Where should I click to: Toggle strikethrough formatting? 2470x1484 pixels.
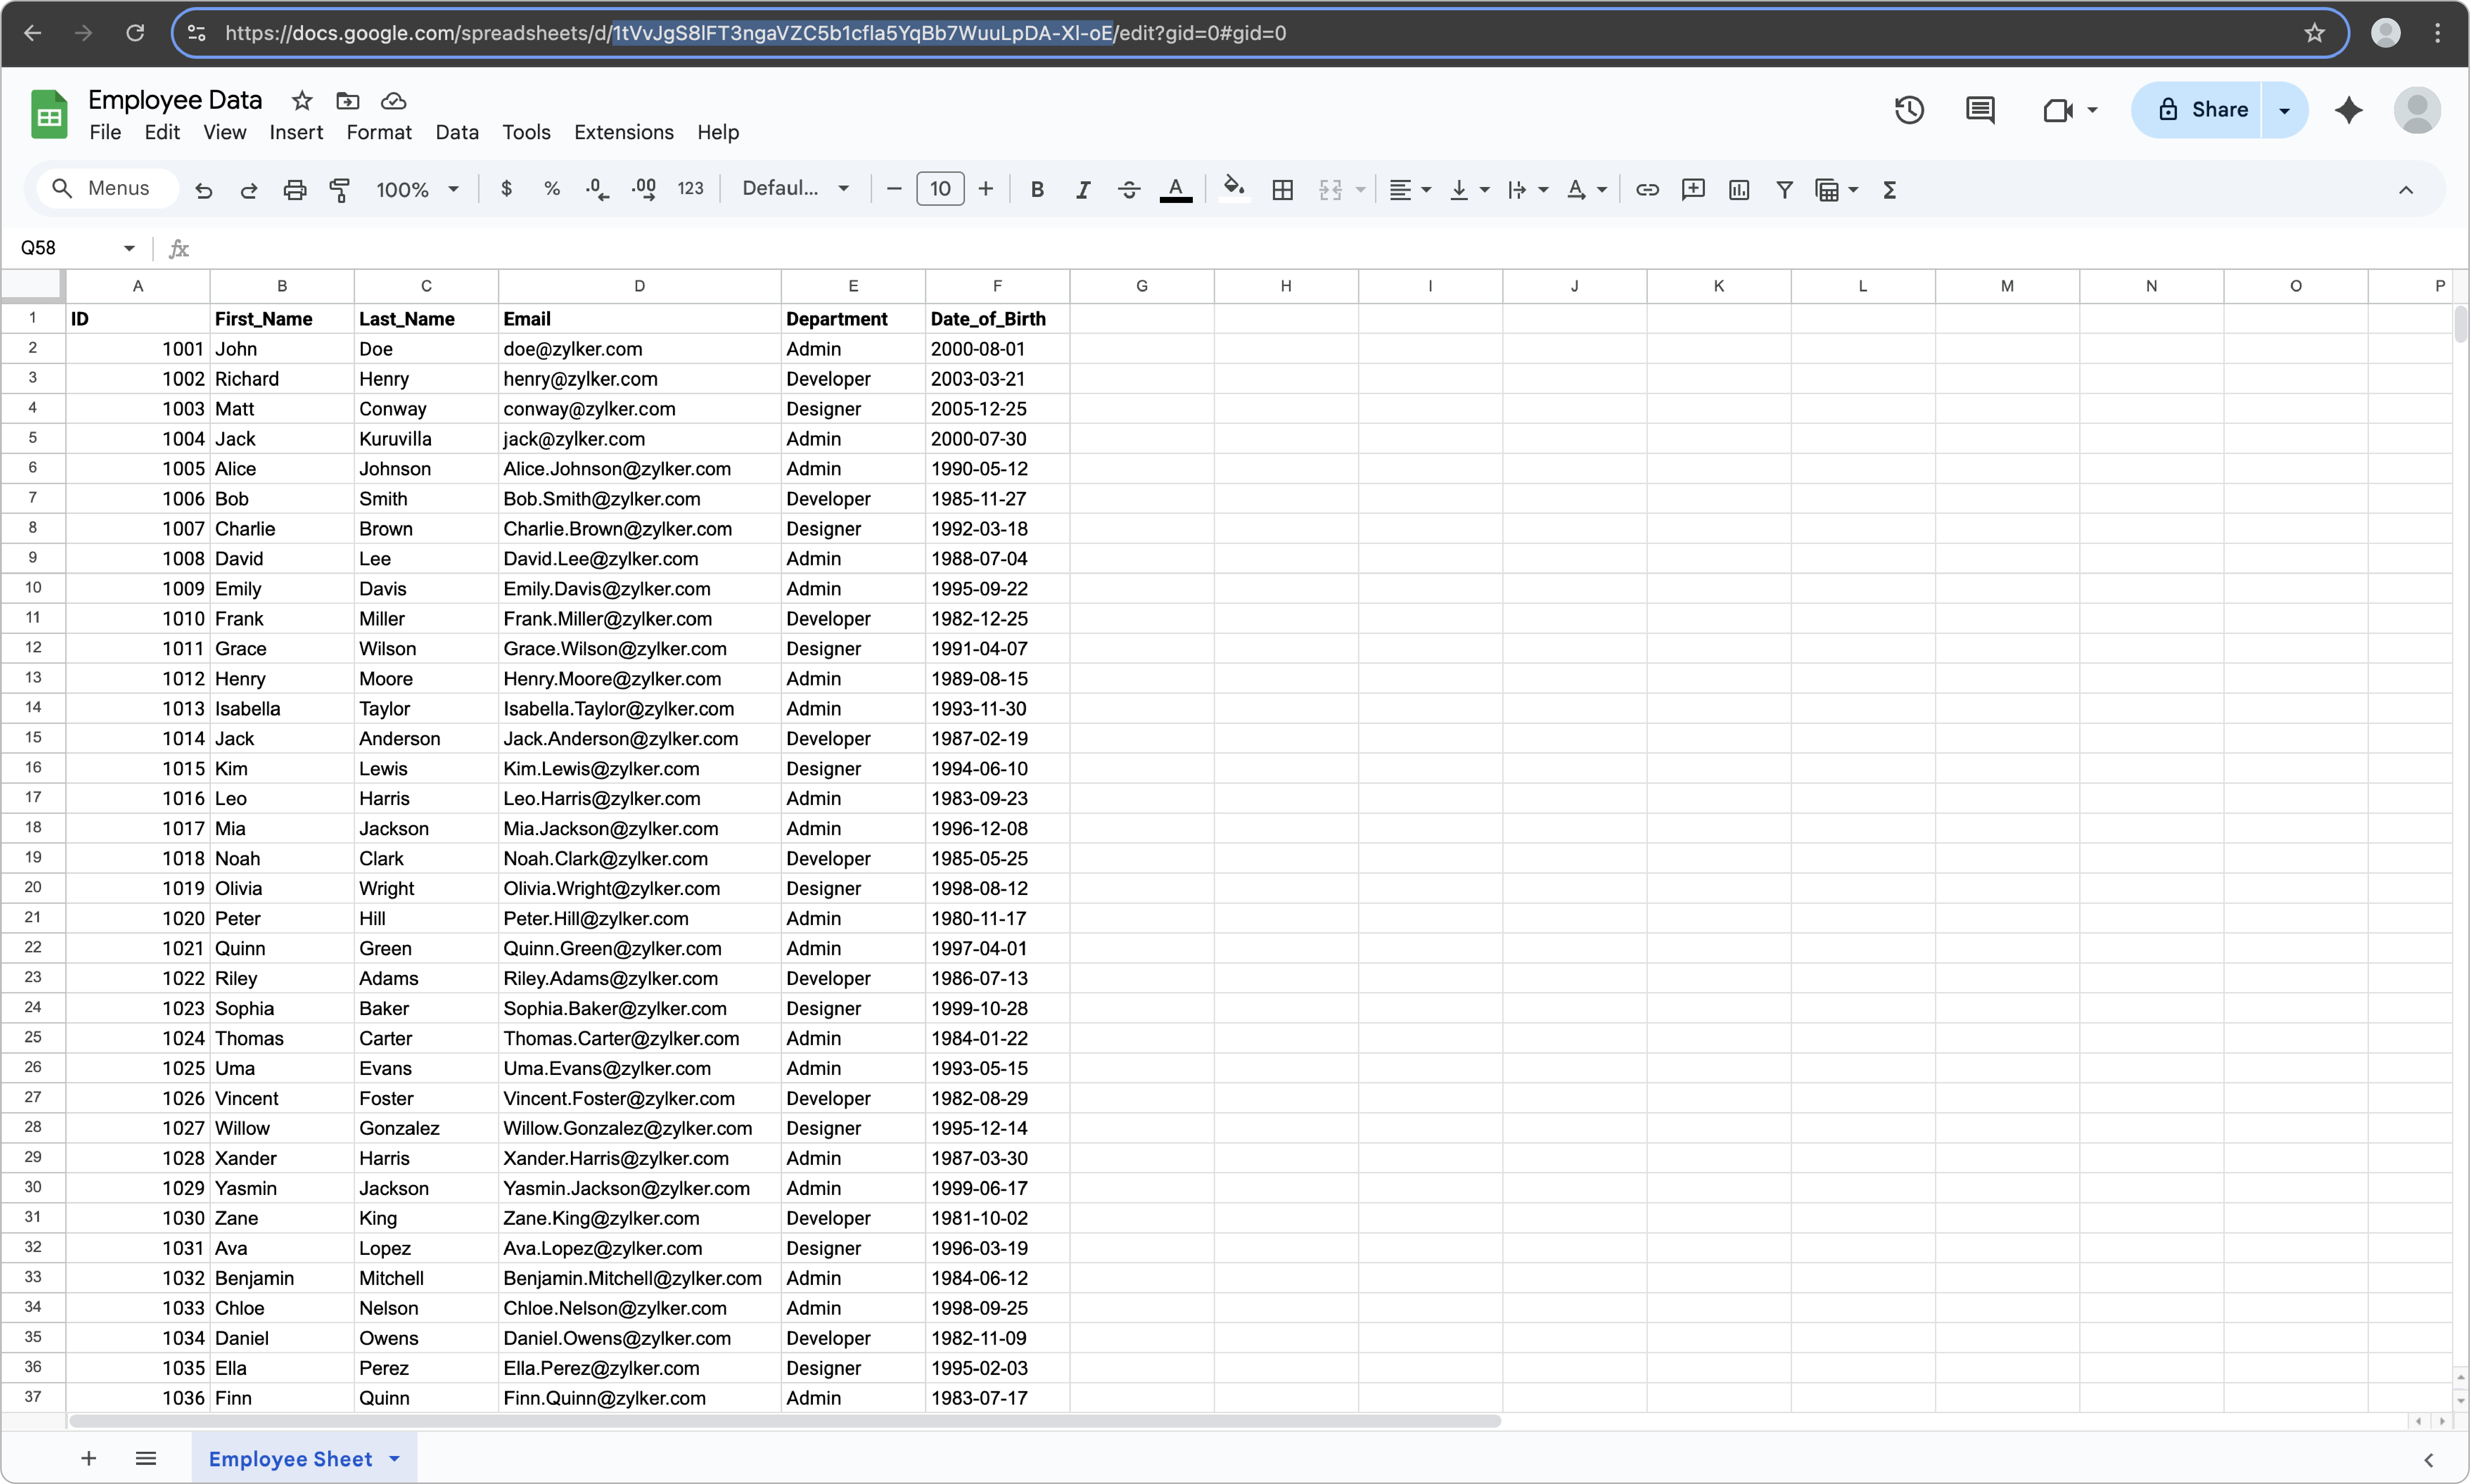[1128, 189]
